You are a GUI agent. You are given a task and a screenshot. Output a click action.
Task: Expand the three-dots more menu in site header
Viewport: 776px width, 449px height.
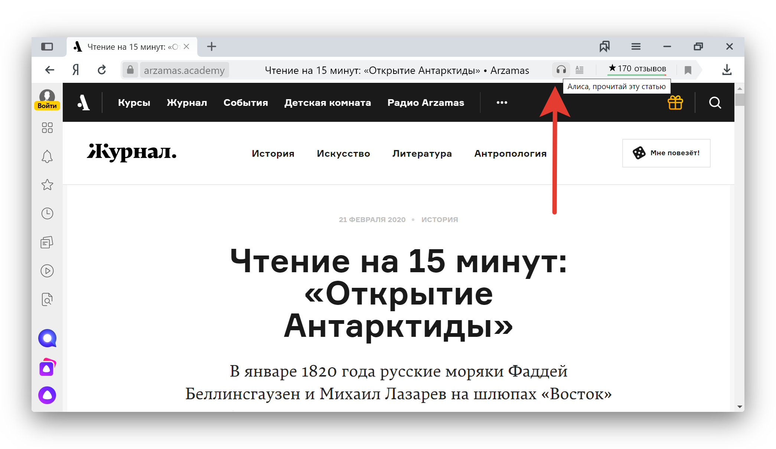pyautogui.click(x=502, y=103)
